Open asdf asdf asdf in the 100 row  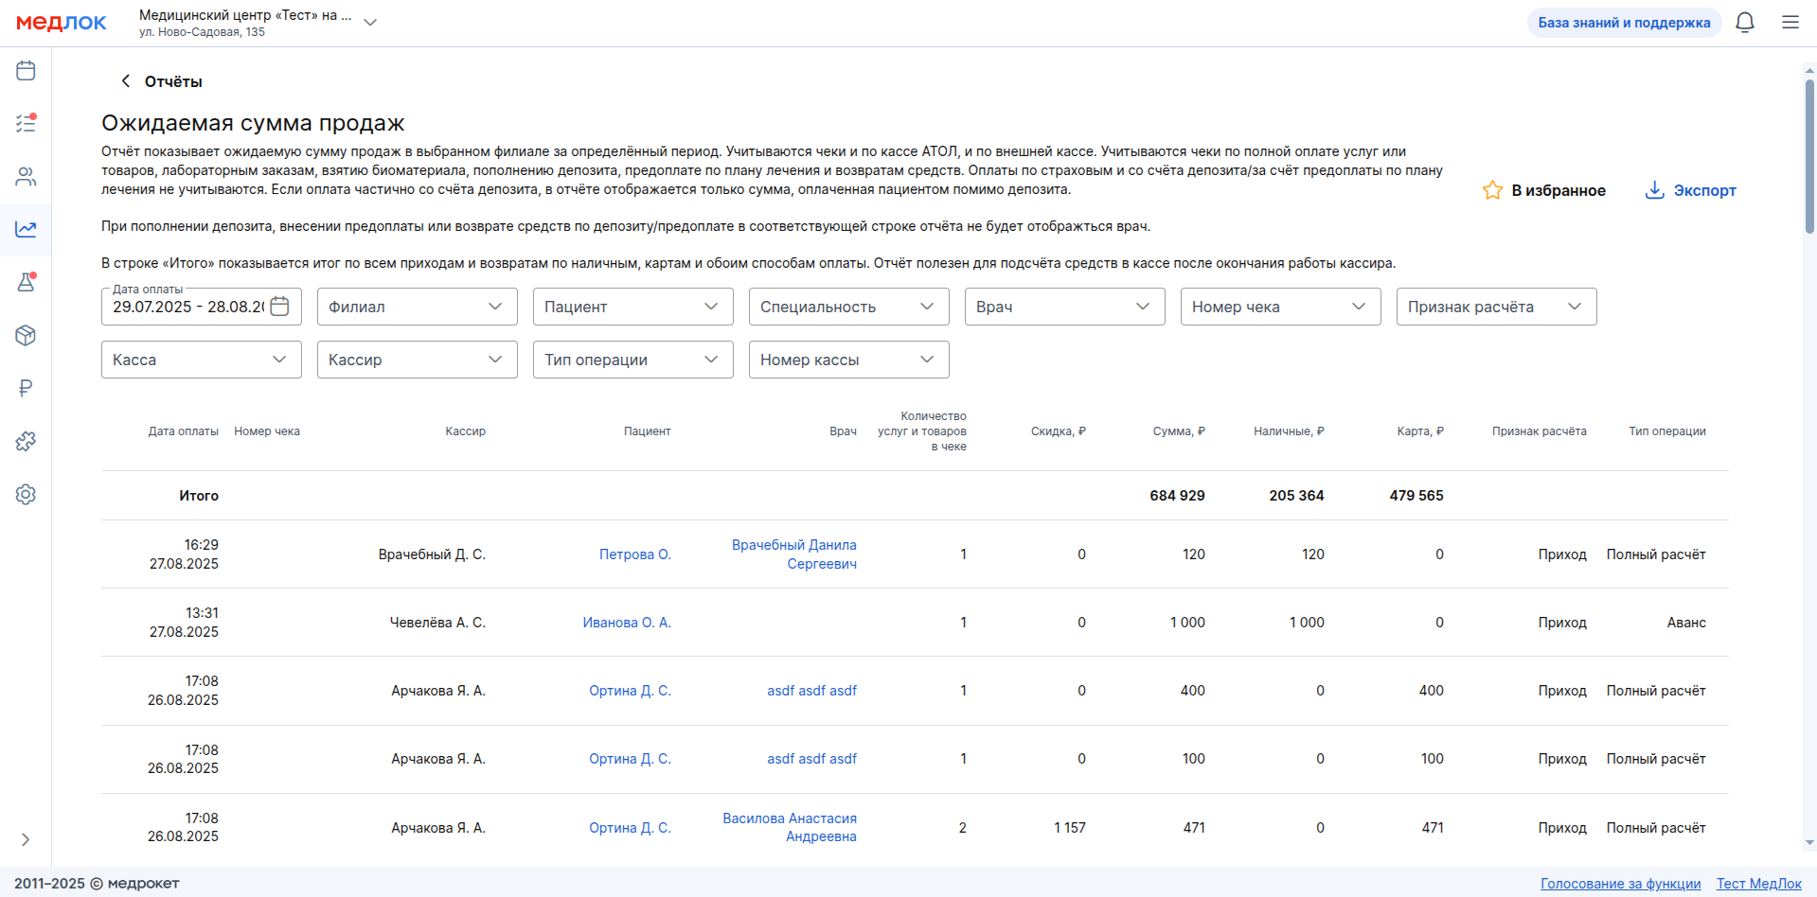coord(811,759)
